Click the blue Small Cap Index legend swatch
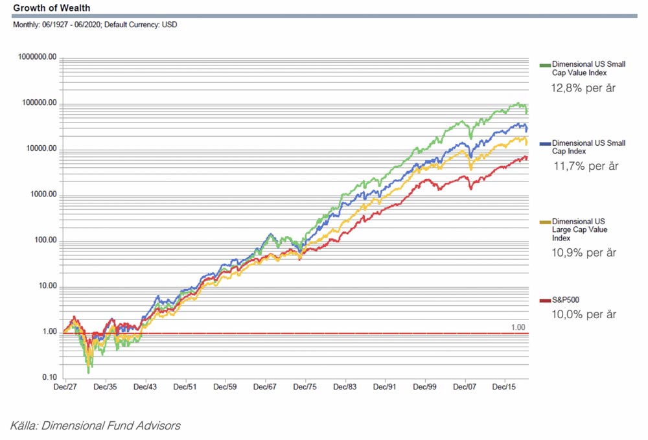Screen dimensions: 648x440 pos(545,144)
